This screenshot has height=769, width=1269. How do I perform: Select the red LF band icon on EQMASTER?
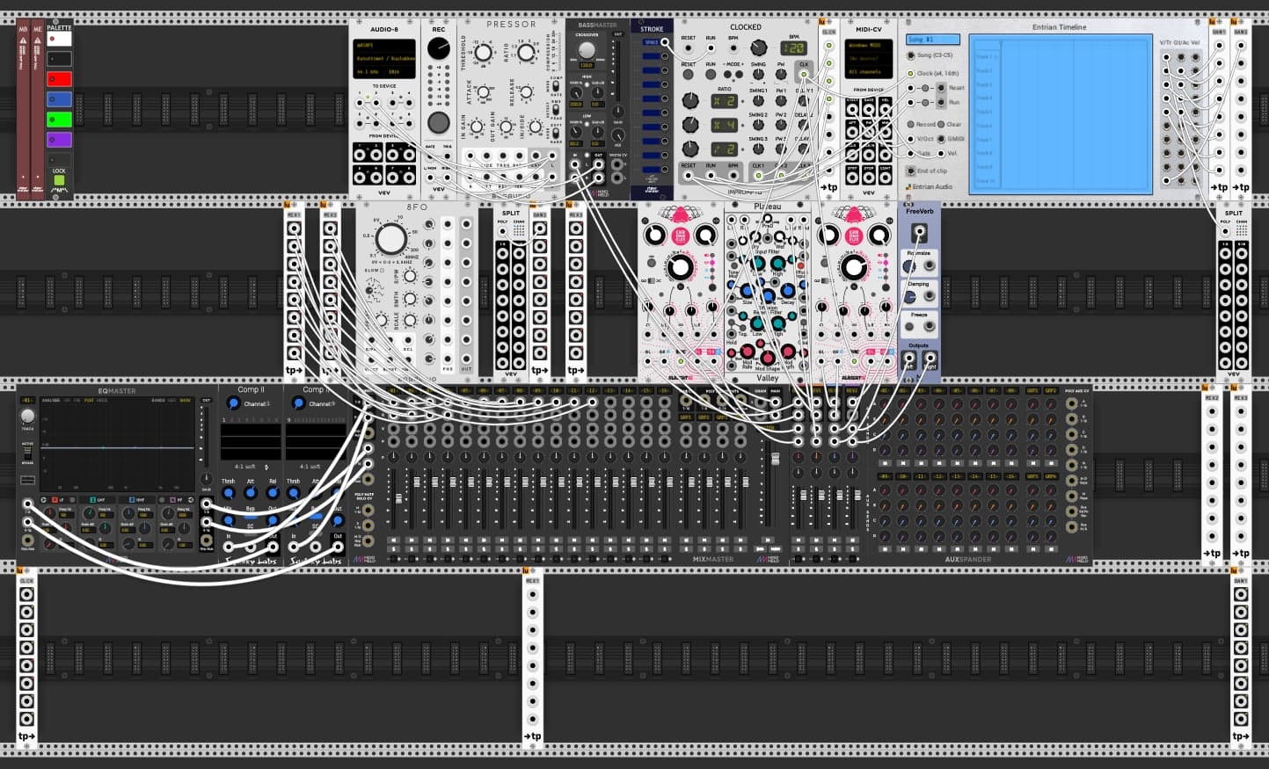(55, 500)
